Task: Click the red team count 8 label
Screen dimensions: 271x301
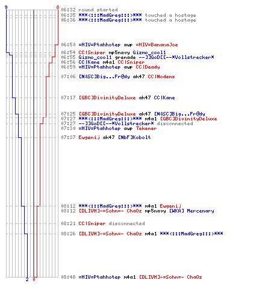Action: 58,7
